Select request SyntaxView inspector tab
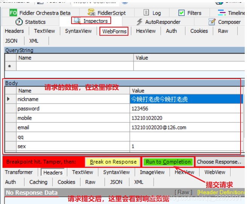The height and width of the screenshot is (204, 247). (78, 31)
